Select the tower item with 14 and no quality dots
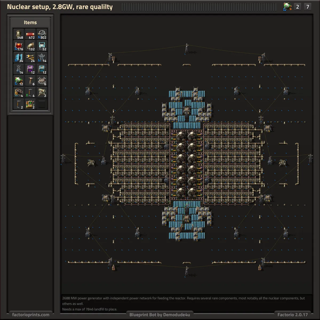Image resolution: width=320 pixels, height=320 pixels. click(19, 69)
